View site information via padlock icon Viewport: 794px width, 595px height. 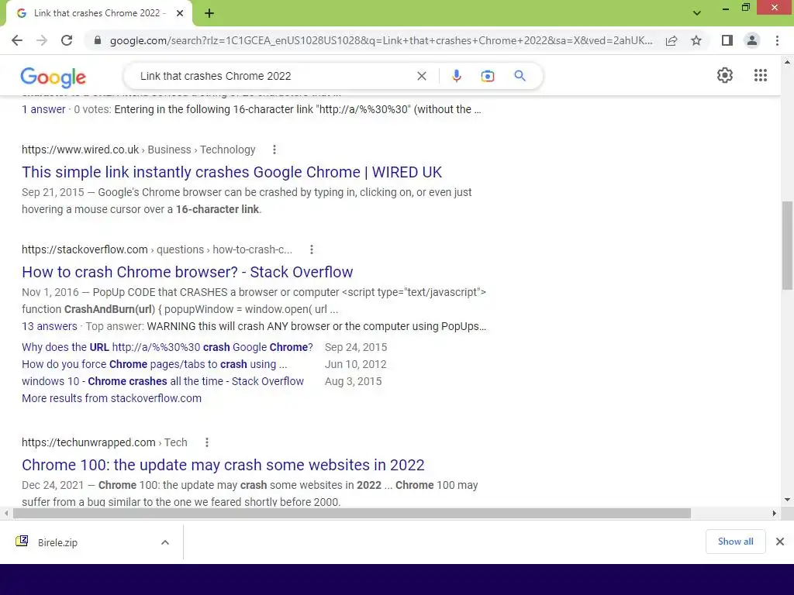tap(98, 40)
